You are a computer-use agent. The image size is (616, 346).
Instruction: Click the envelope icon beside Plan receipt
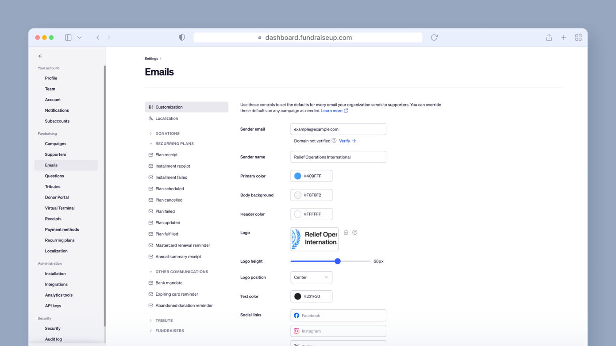151,154
